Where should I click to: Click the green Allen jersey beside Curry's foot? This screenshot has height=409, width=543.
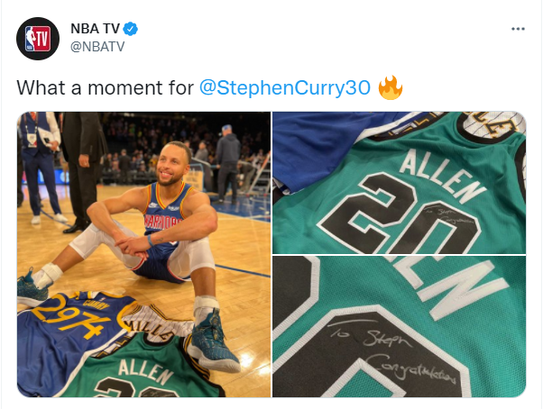pos(145,367)
